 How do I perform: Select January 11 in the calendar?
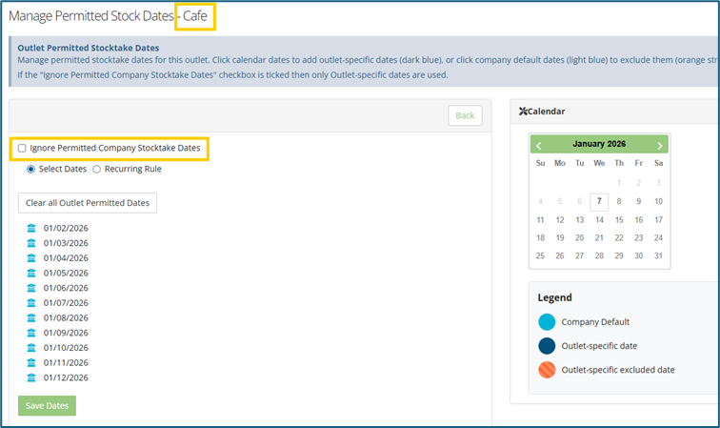tap(540, 220)
